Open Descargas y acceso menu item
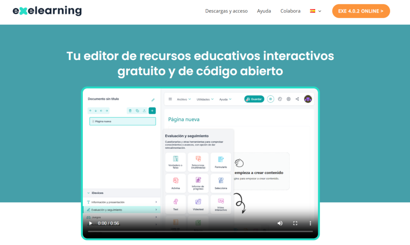This screenshot has width=410, height=245. coord(226,11)
